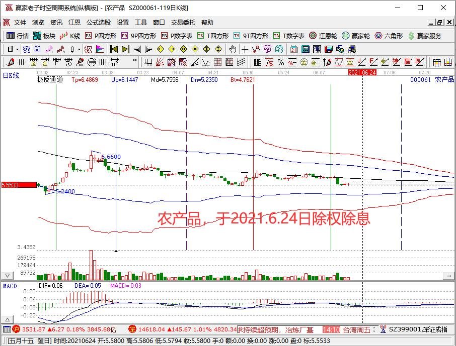Select the Gann fan drawing tool

click(160, 62)
